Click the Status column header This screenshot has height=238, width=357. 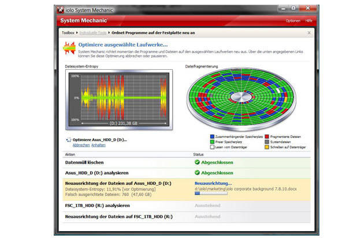tap(198, 154)
